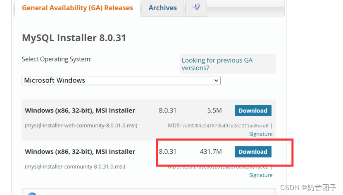Open the 'Looking for previous GA versions?' link

[217, 64]
